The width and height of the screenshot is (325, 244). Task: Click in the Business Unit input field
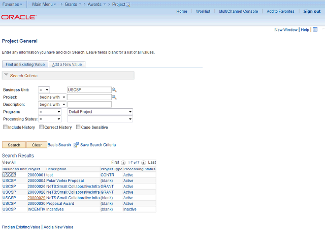click(89, 90)
